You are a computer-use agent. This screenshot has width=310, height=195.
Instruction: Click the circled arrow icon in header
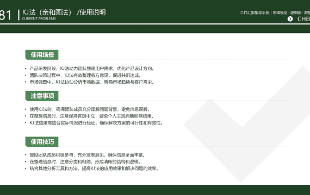click(290, 19)
